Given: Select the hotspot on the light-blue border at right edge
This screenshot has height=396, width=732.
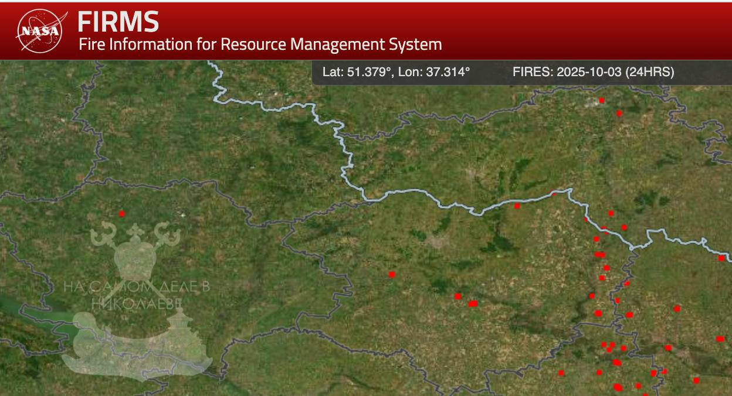Looking at the screenshot, I should [721, 258].
